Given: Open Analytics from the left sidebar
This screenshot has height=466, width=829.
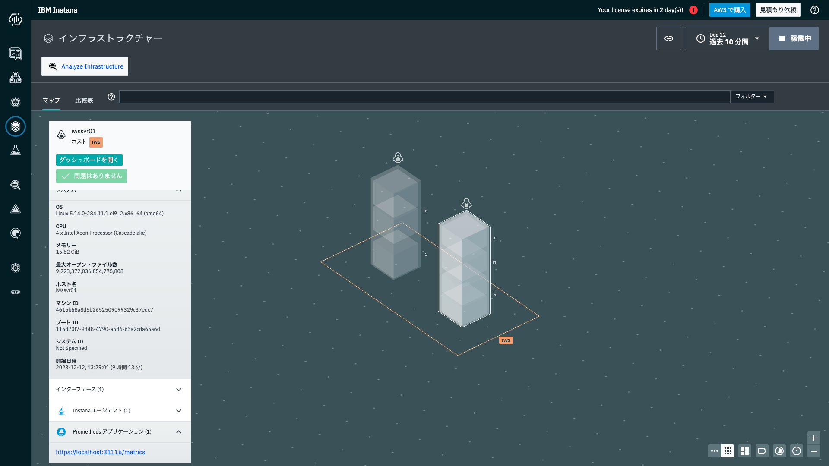Looking at the screenshot, I should click(x=16, y=185).
